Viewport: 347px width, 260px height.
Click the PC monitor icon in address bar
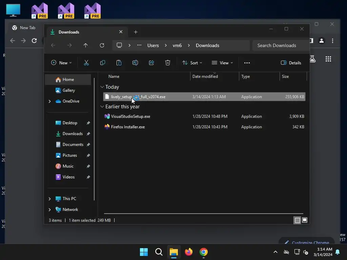tap(119, 45)
